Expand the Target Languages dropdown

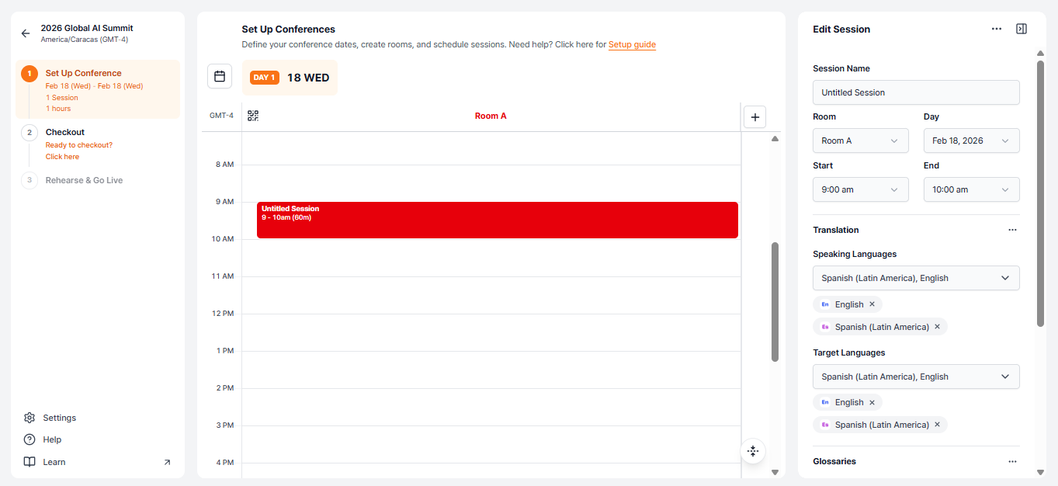(916, 377)
